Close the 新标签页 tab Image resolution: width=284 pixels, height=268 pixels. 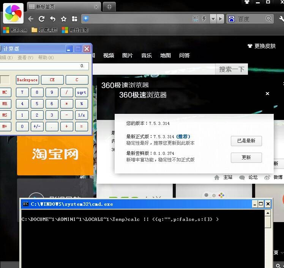click(x=96, y=7)
